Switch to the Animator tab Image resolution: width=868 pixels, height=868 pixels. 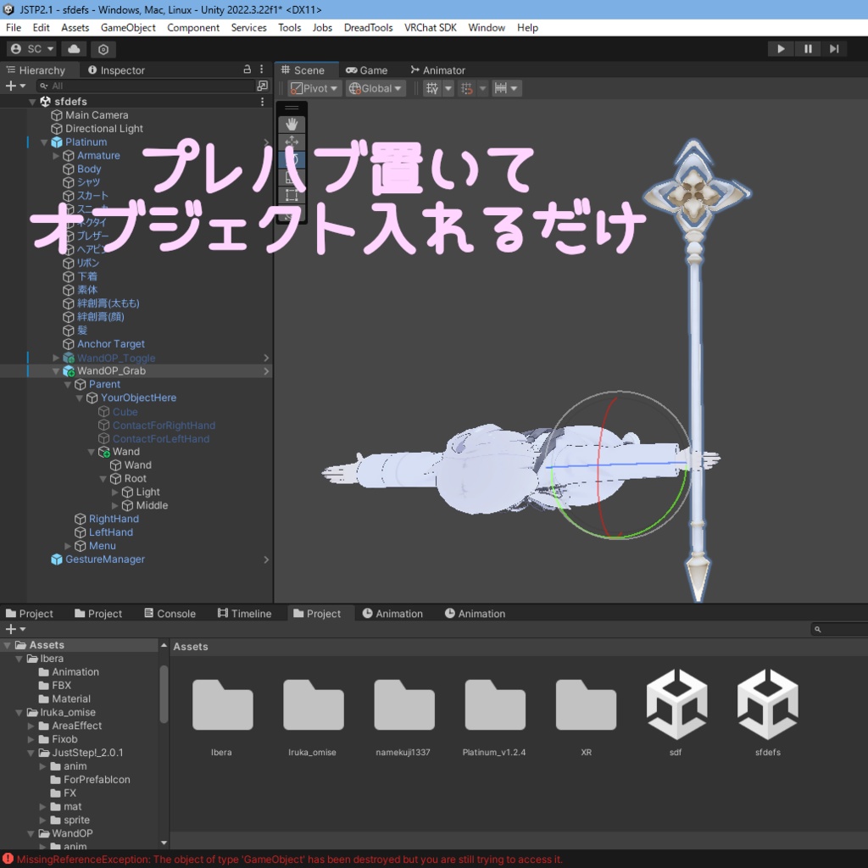click(x=438, y=70)
